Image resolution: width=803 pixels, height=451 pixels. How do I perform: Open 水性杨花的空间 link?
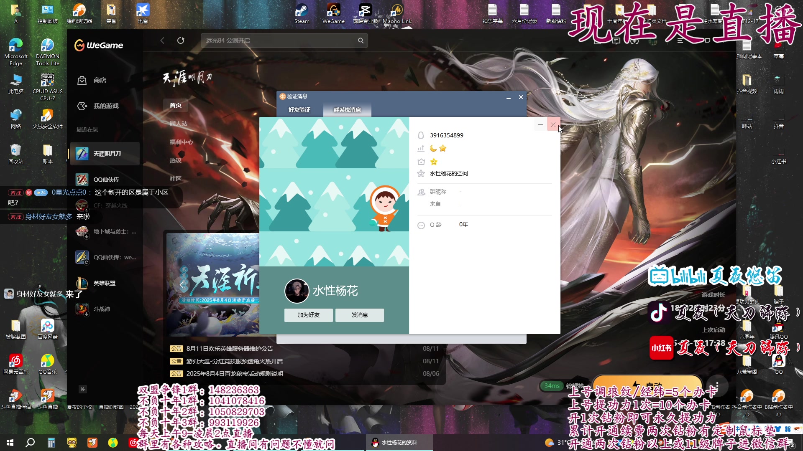pyautogui.click(x=449, y=173)
